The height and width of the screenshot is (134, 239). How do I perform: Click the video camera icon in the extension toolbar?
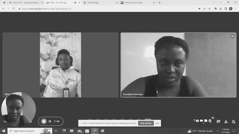202,121
